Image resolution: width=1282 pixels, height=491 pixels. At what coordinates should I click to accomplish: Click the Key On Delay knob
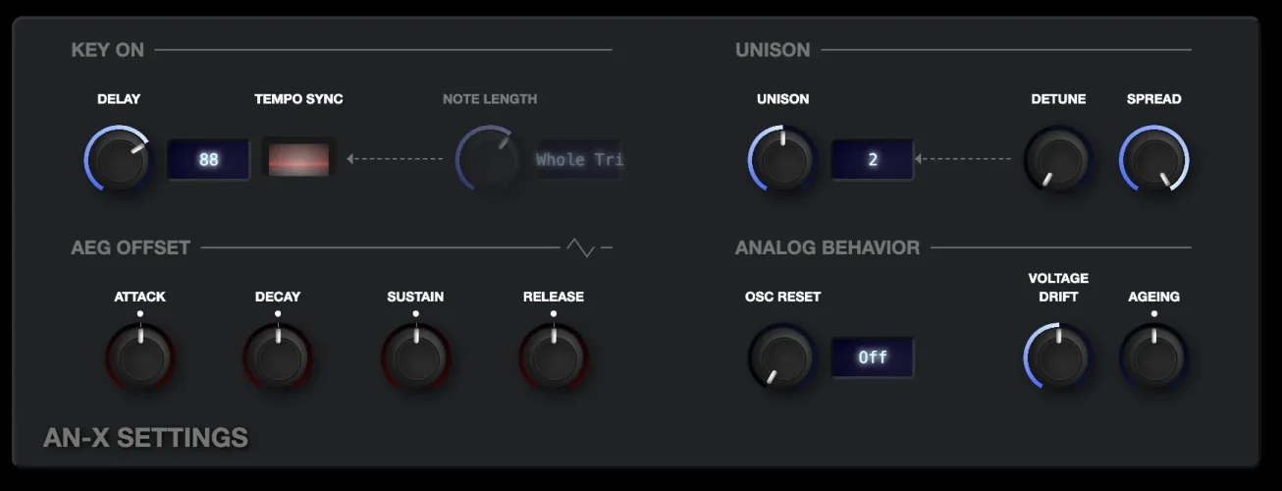pyautogui.click(x=119, y=159)
